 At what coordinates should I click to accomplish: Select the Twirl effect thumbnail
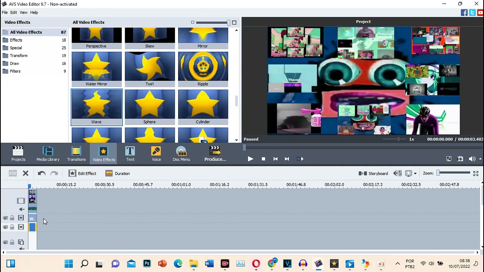150,69
